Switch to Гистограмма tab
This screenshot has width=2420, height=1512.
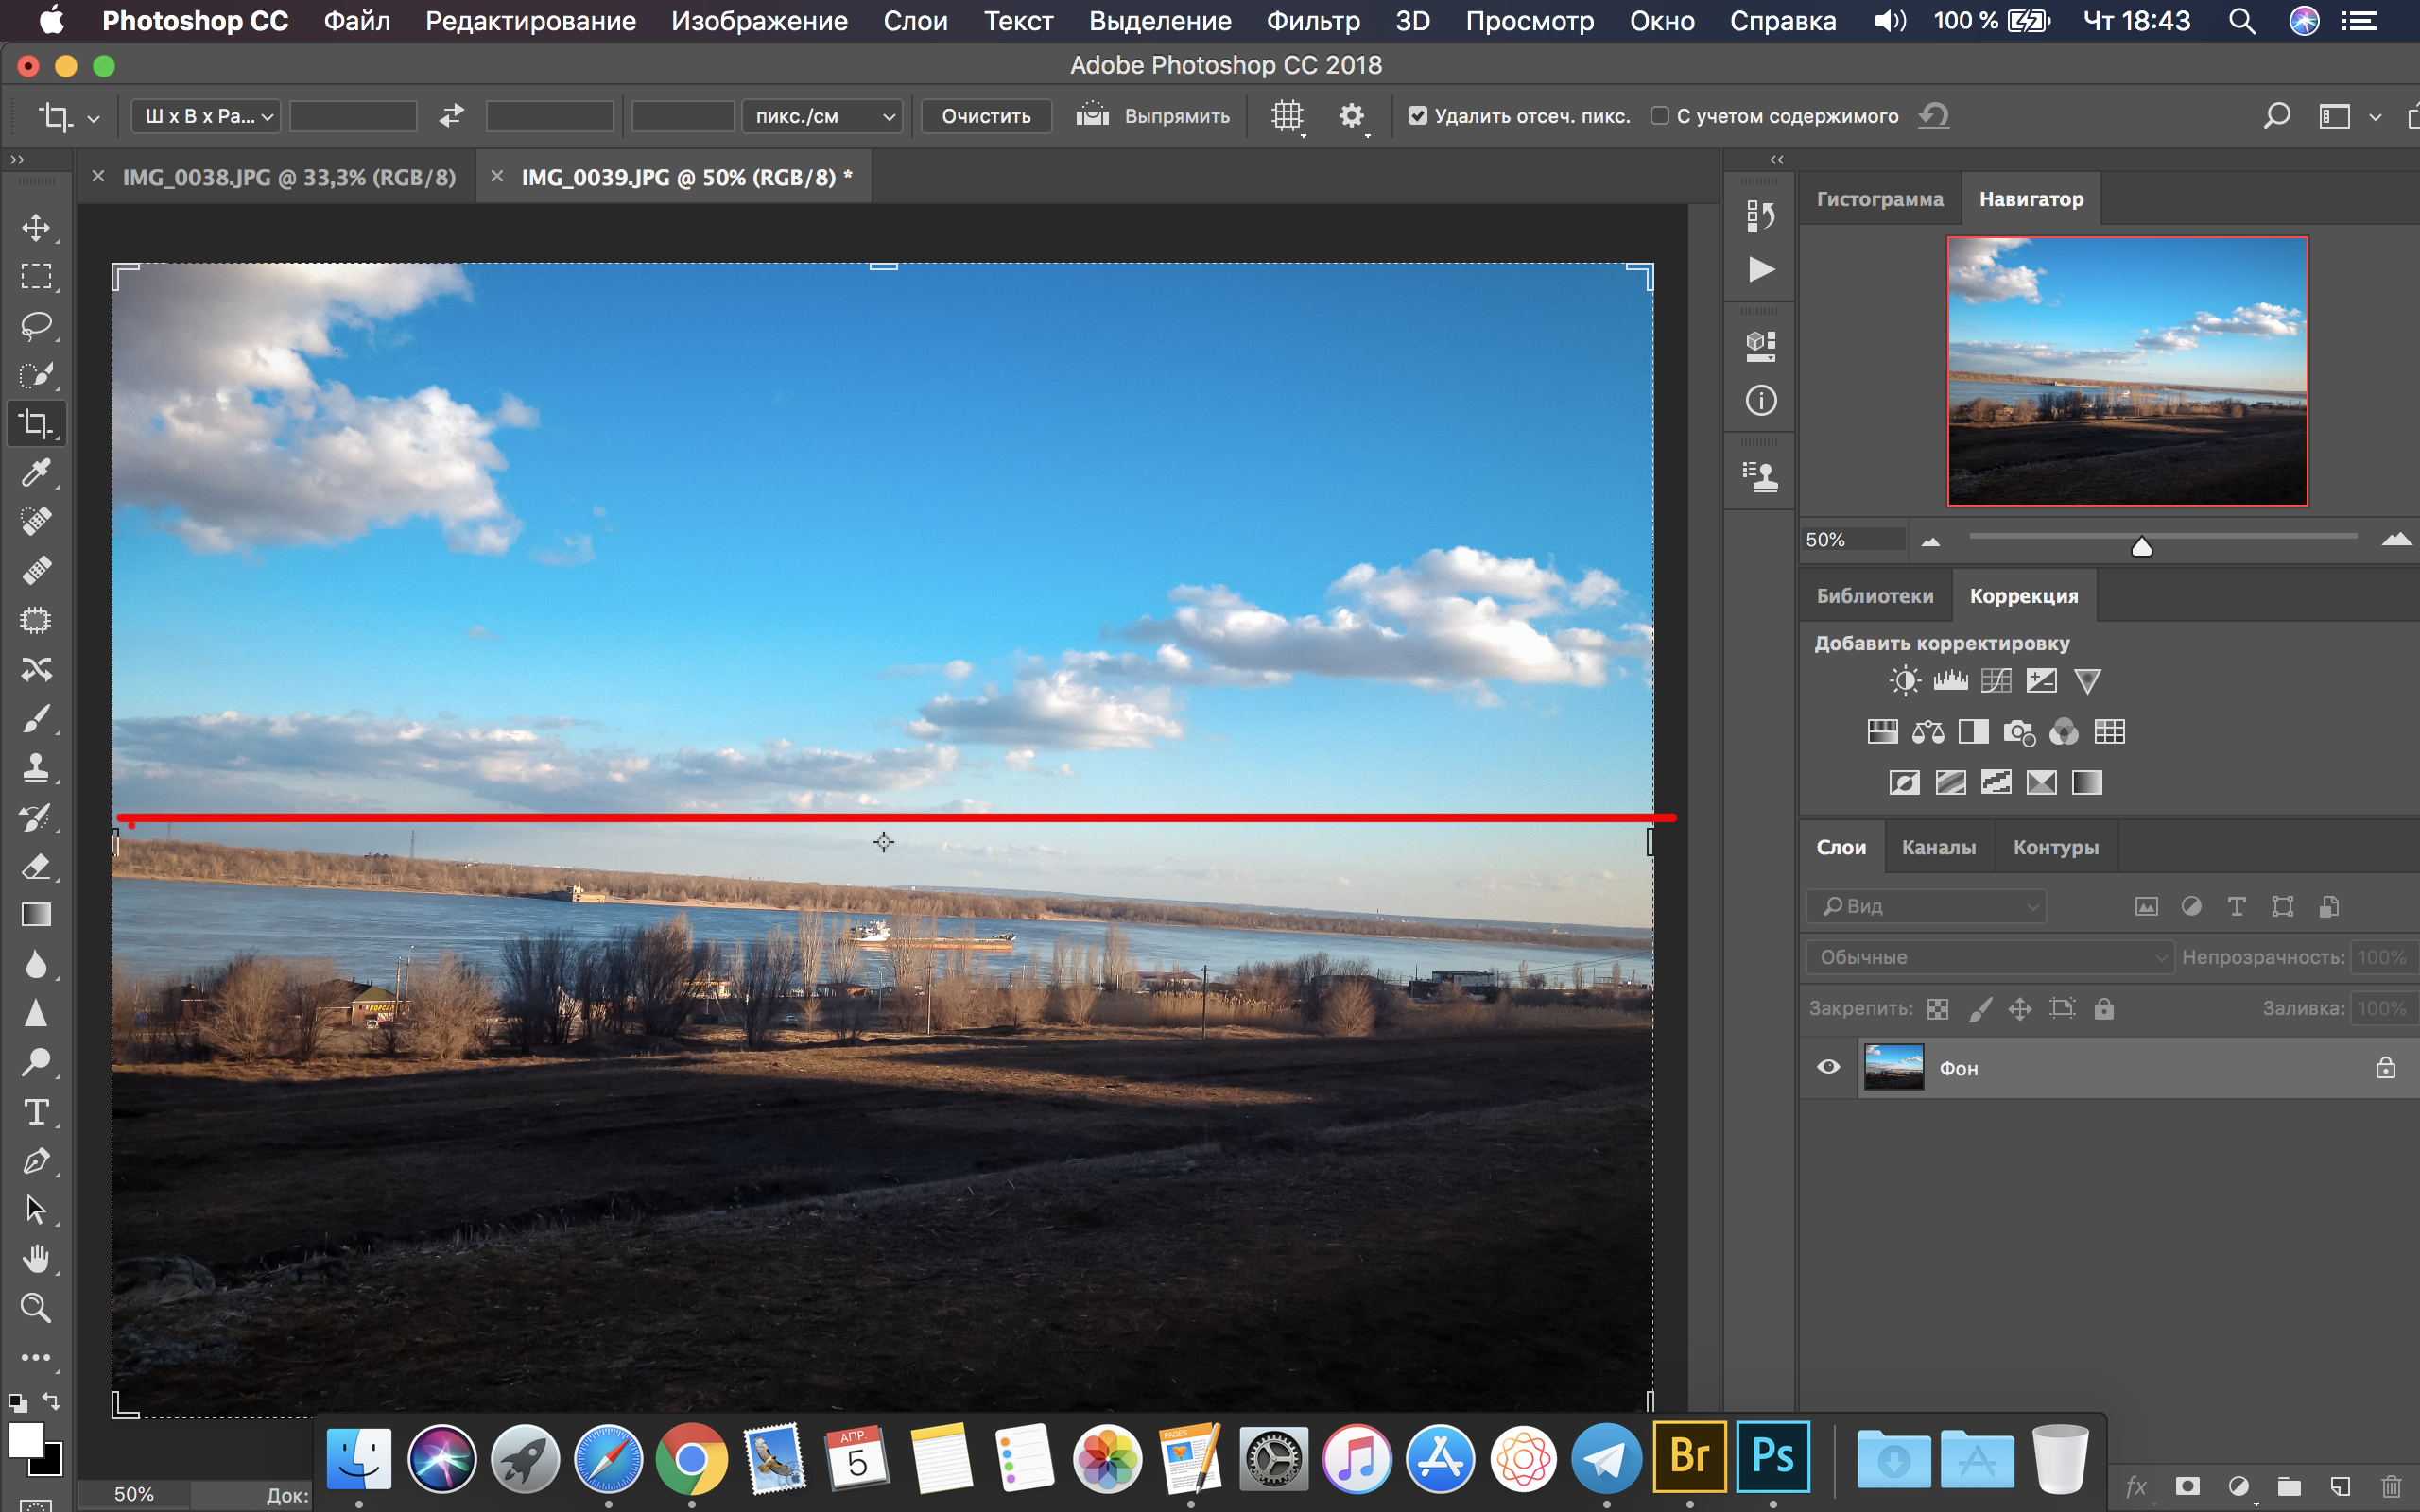1880,198
